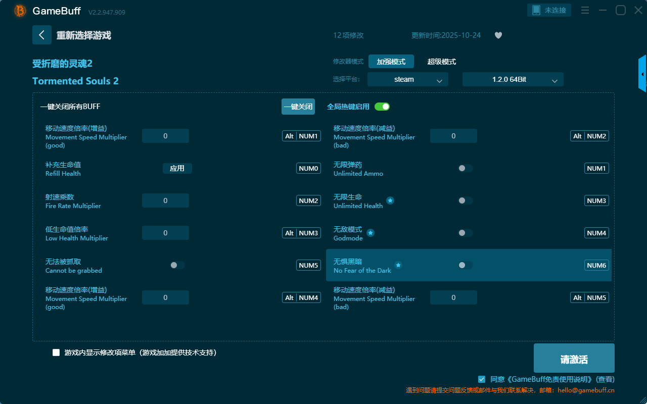Click the heart favorite icon
Viewport: 647px width, 404px height.
498,35
